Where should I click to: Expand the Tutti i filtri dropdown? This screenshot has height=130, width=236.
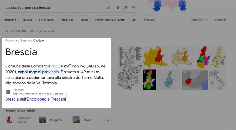point(199,20)
